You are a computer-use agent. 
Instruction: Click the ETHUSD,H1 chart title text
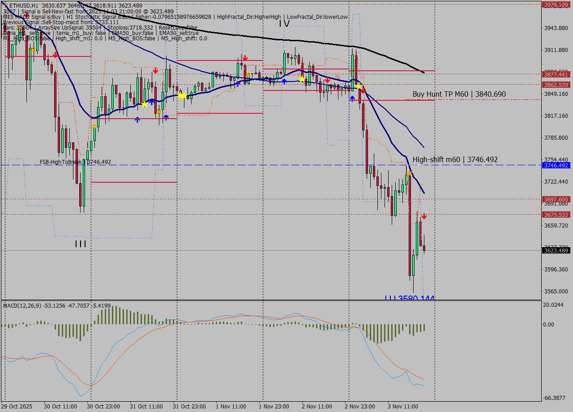pyautogui.click(x=23, y=5)
